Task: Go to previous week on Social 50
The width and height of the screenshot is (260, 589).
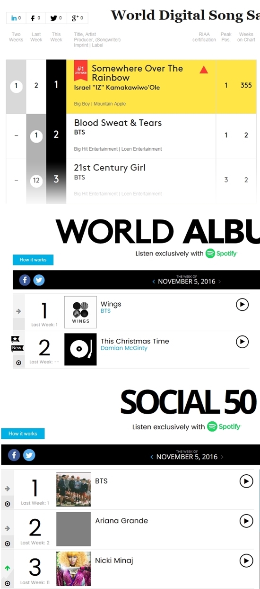Action: click(x=152, y=457)
